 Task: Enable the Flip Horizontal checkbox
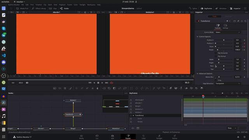tap(216, 53)
